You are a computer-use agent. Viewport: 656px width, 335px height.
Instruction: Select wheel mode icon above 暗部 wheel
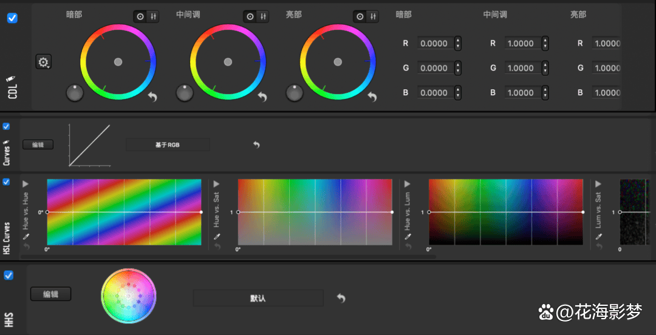tap(140, 16)
